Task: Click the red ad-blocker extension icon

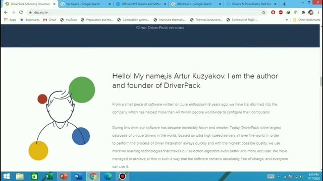Action: click(281, 12)
